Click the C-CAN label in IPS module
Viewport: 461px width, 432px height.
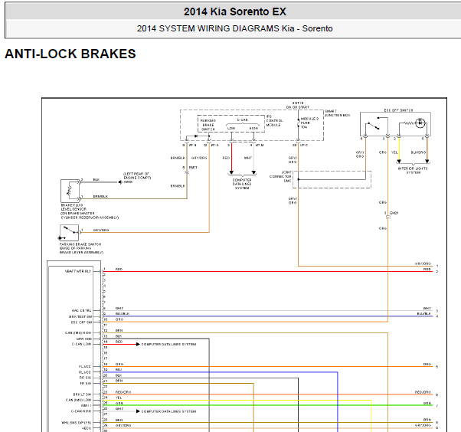click(x=242, y=120)
